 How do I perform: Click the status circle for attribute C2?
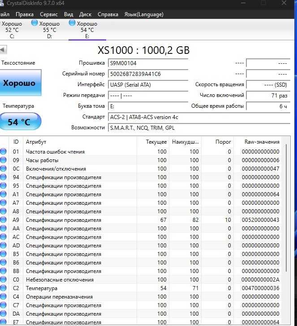click(3, 288)
